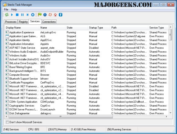Switch to the Connections tab

[49, 22]
